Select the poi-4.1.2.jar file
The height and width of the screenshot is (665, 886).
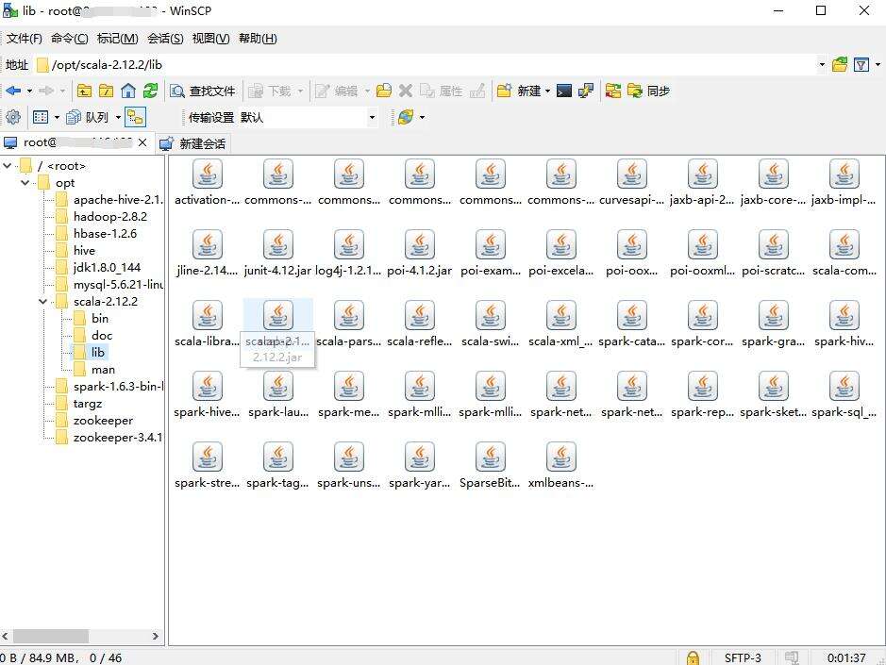click(419, 253)
